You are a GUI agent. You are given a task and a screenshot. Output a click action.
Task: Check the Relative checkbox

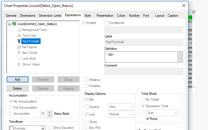point(86,80)
